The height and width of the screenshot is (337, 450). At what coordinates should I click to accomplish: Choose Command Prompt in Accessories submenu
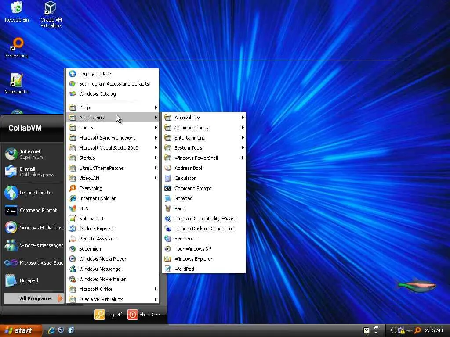point(203,188)
